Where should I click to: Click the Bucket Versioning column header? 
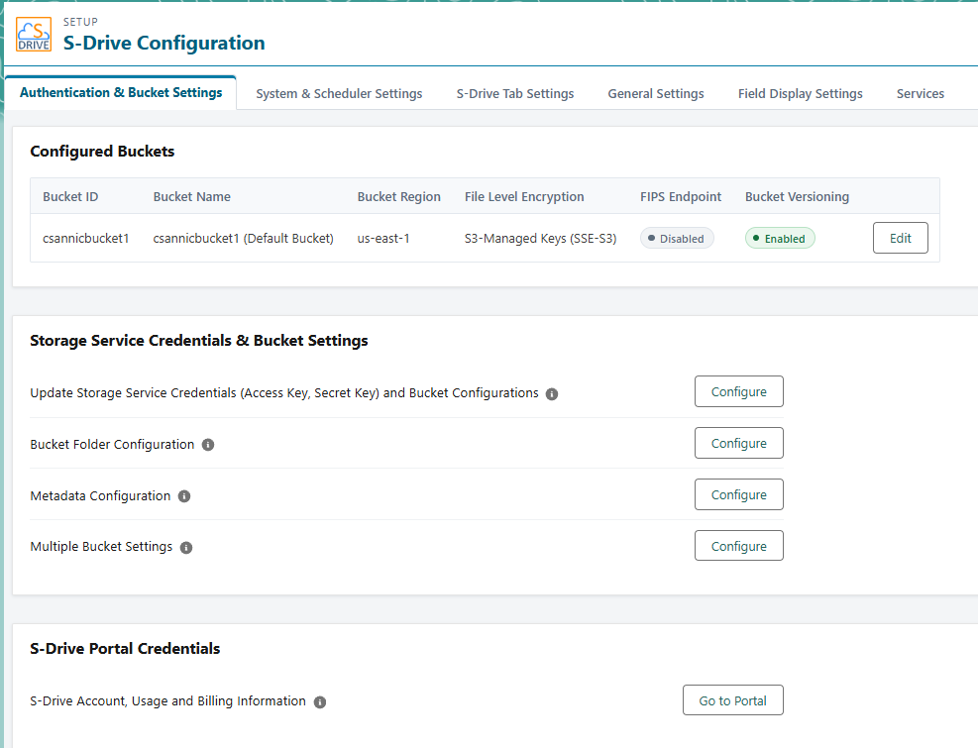797,196
